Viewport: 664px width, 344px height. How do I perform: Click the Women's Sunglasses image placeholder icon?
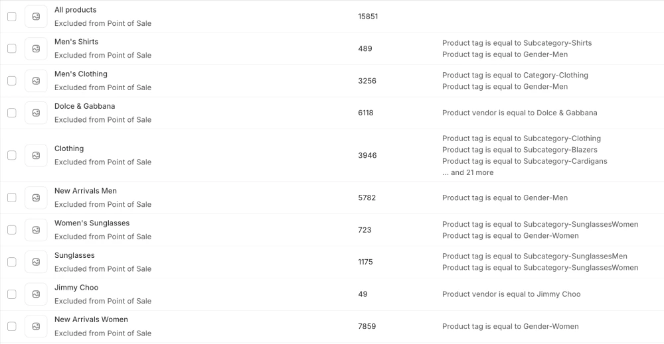coord(36,230)
